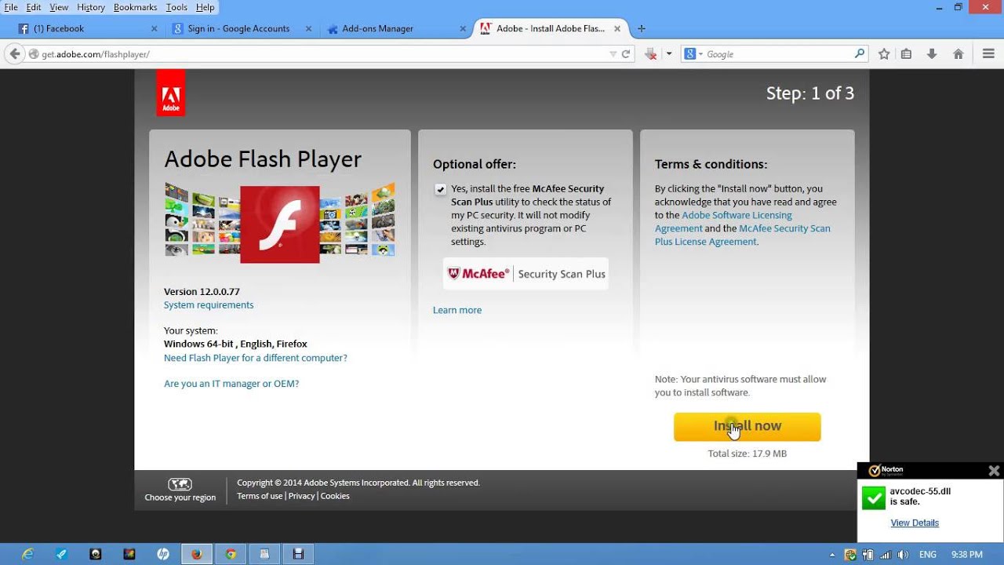Screen dimensions: 1004x565
Task: Click the red Adobe logo
Action: tap(171, 93)
